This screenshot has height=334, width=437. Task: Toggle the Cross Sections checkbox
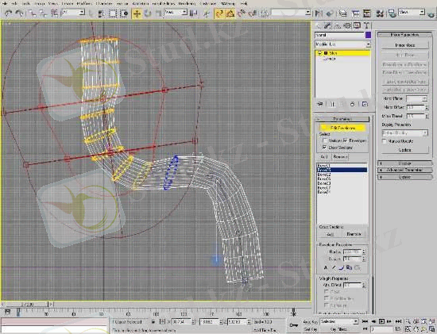325,148
